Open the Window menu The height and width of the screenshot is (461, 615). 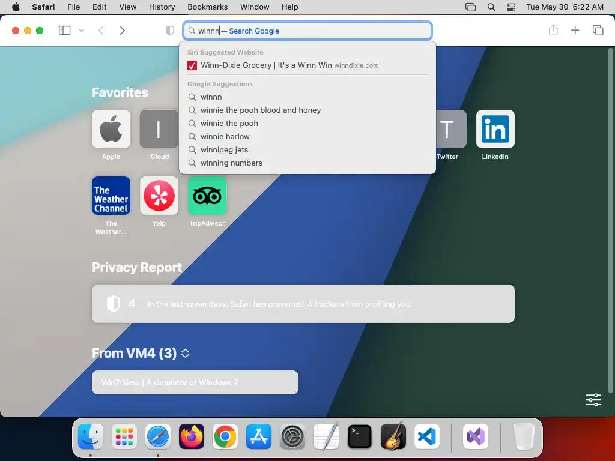255,7
